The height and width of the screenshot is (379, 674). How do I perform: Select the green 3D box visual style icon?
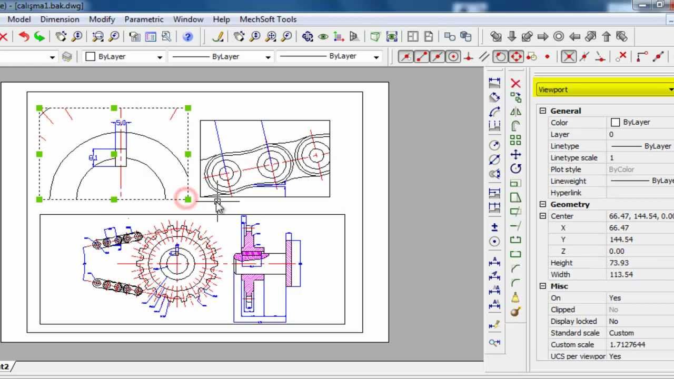(x=375, y=36)
